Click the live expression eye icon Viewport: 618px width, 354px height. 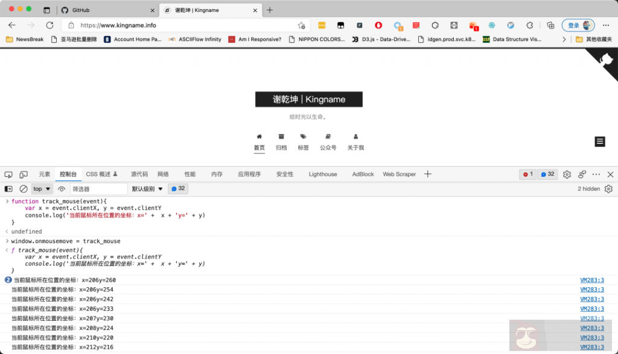point(62,189)
